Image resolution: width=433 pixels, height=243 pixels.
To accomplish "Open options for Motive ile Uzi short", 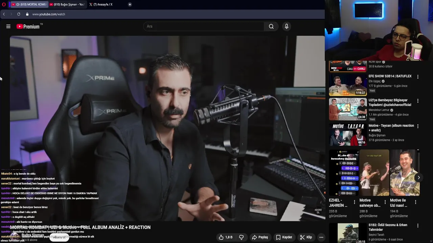I will 415,202.
